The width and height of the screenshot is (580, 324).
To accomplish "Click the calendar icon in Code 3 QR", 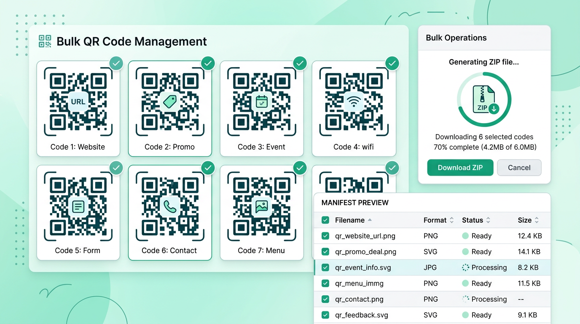I will point(262,102).
